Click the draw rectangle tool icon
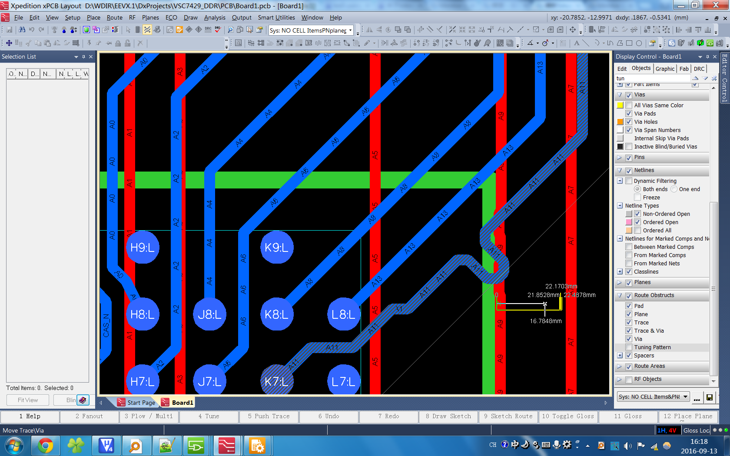This screenshot has width=730, height=456. pos(629,43)
